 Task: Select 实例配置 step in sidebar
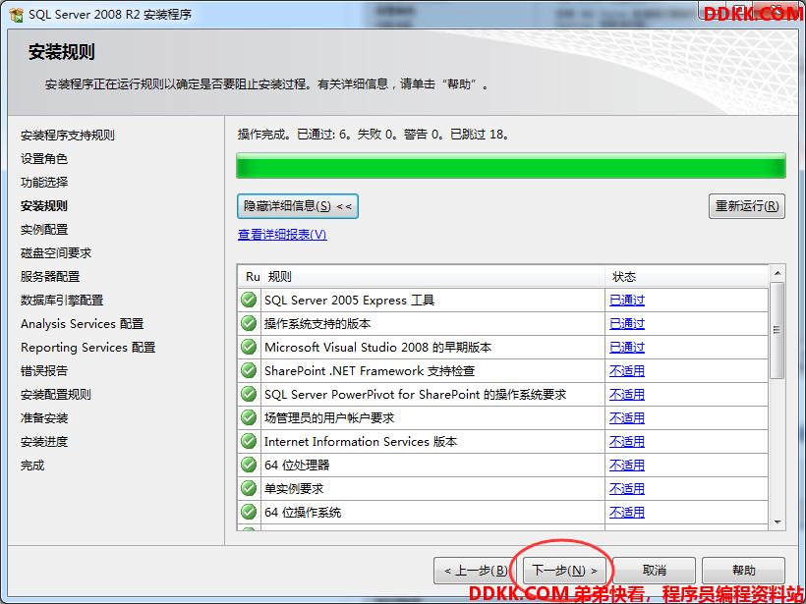click(43, 230)
